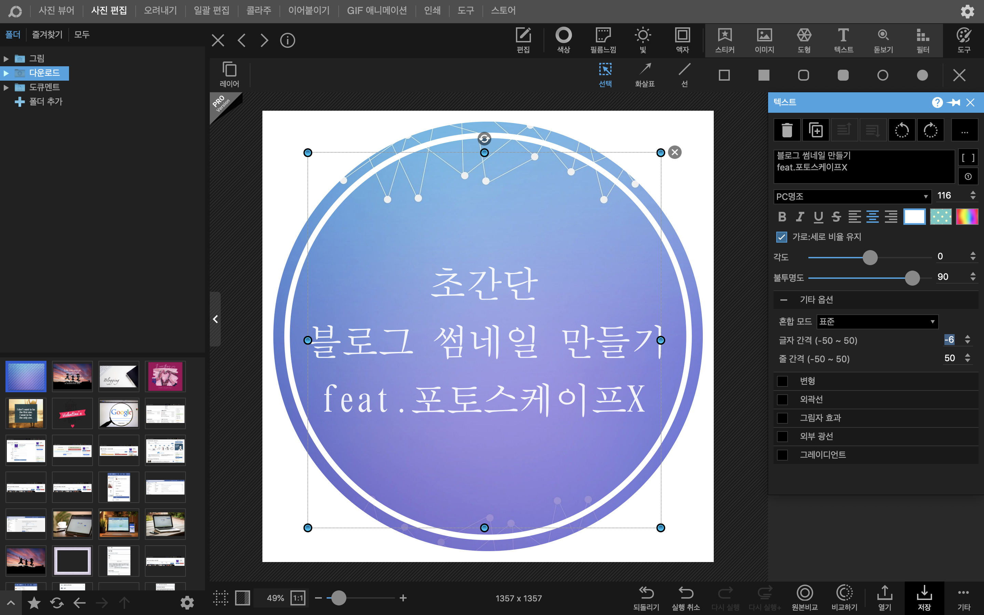
Task: Expand the 그림 folder tree arrow
Action: tap(6, 59)
